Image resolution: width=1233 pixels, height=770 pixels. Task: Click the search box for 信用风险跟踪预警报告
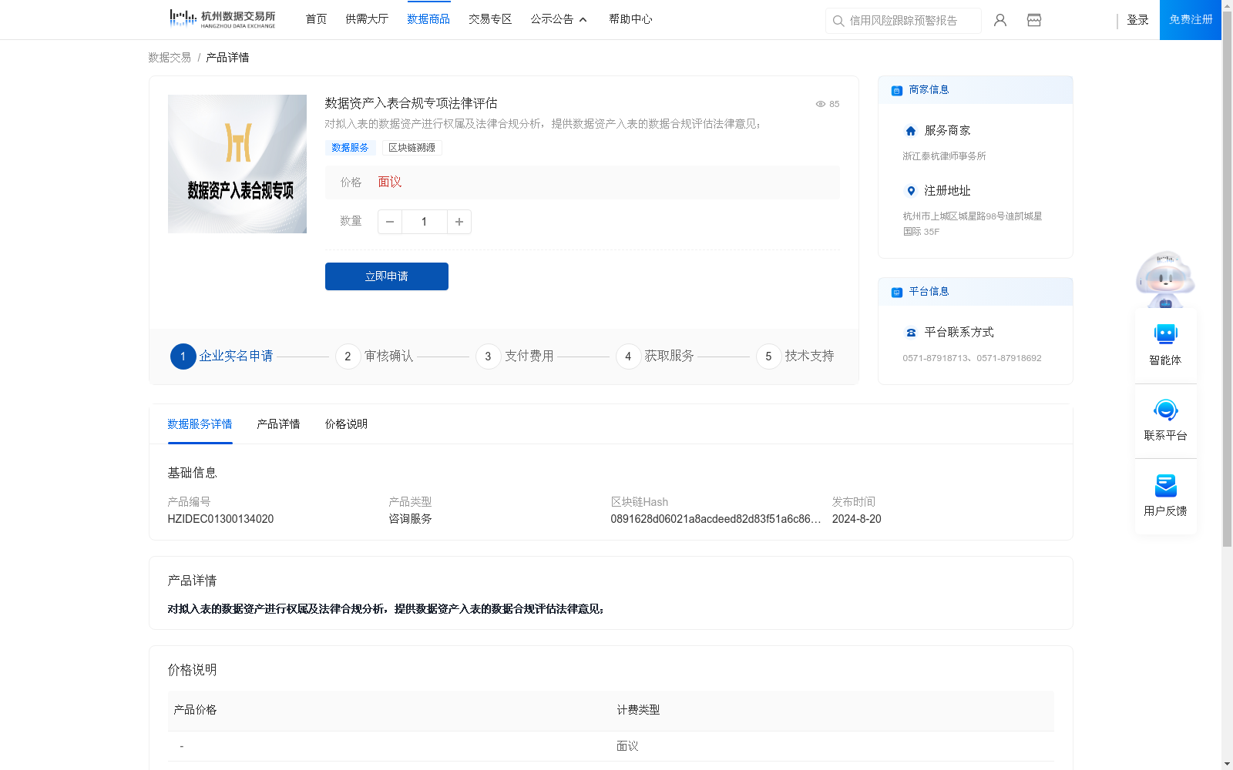(903, 21)
